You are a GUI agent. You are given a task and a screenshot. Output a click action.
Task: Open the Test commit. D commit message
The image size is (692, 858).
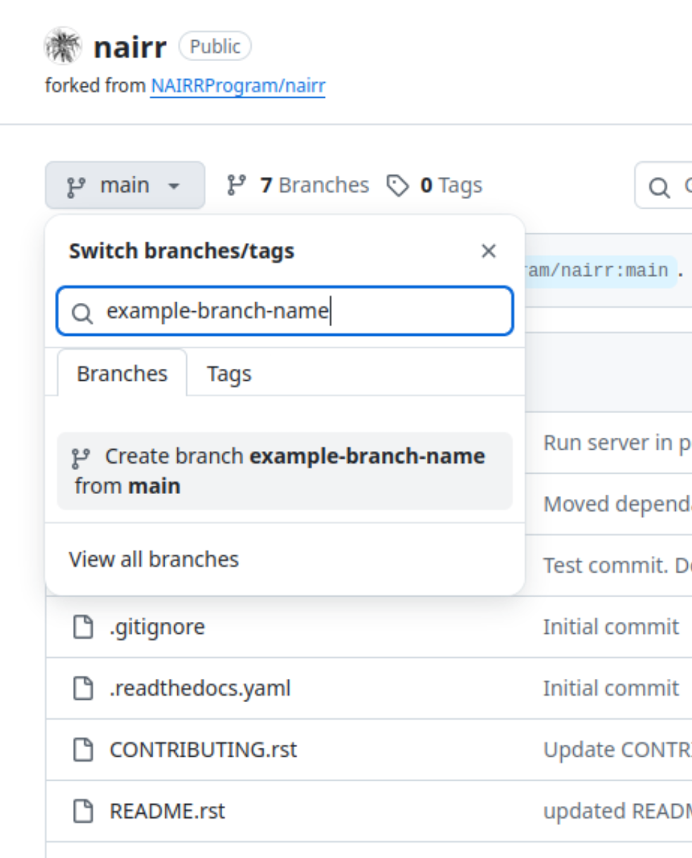click(x=617, y=565)
